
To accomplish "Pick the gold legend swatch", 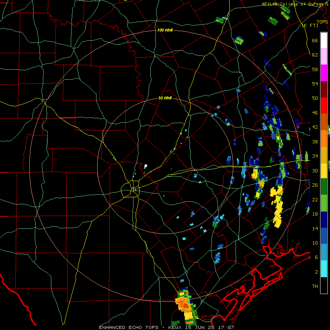I will 324,155.
